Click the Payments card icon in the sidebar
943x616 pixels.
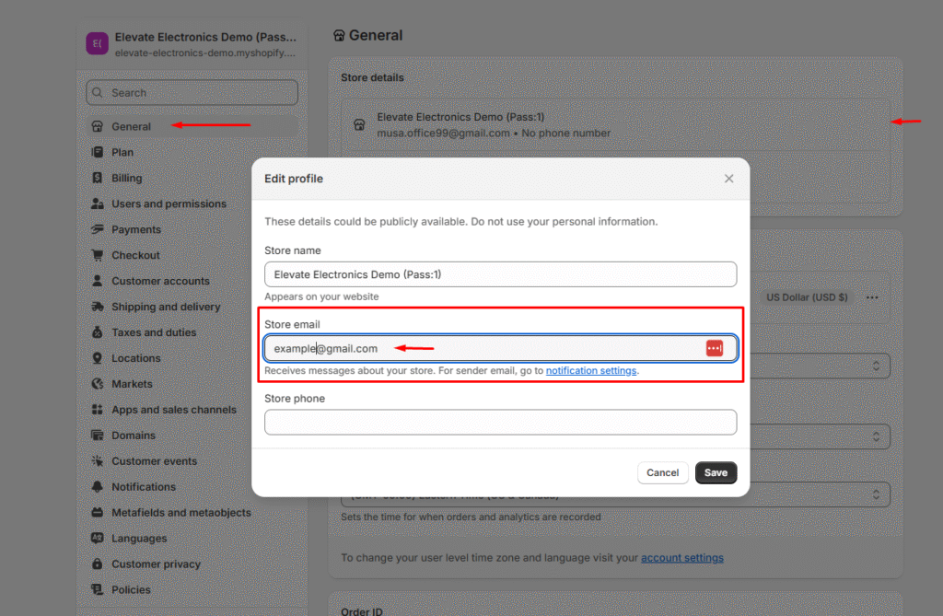click(98, 229)
